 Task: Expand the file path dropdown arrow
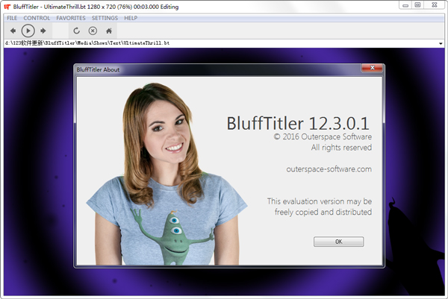click(442, 44)
